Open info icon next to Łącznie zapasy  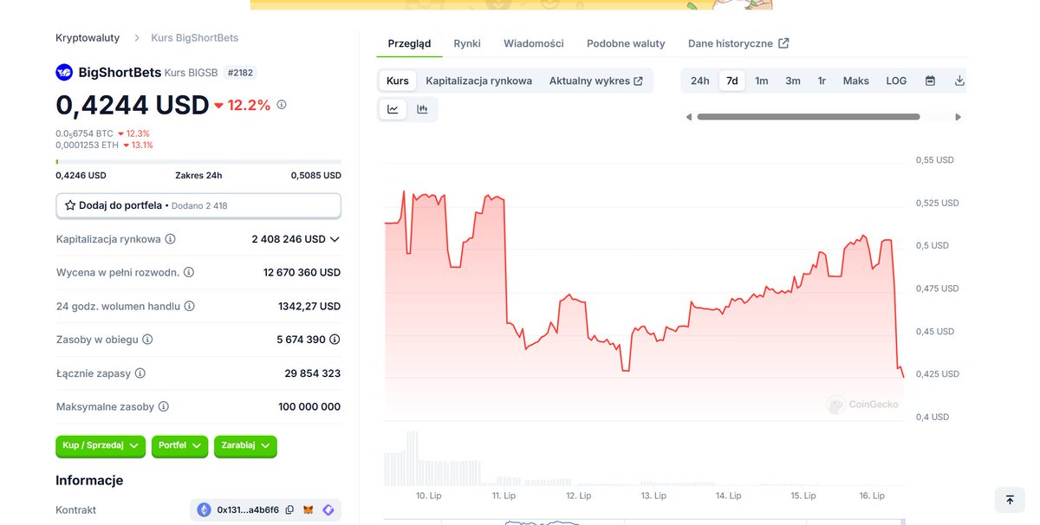click(140, 373)
